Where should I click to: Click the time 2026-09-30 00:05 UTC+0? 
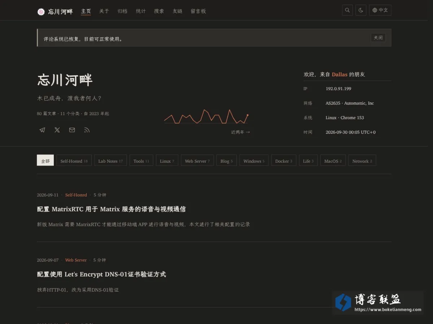[x=350, y=132]
